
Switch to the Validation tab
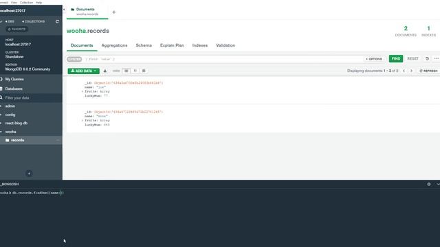click(225, 45)
